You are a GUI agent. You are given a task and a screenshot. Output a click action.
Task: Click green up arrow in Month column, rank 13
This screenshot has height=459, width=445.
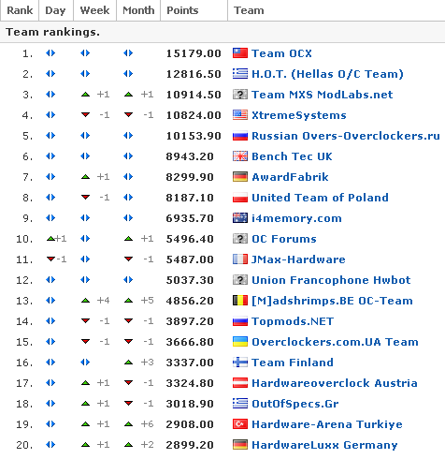tap(128, 301)
